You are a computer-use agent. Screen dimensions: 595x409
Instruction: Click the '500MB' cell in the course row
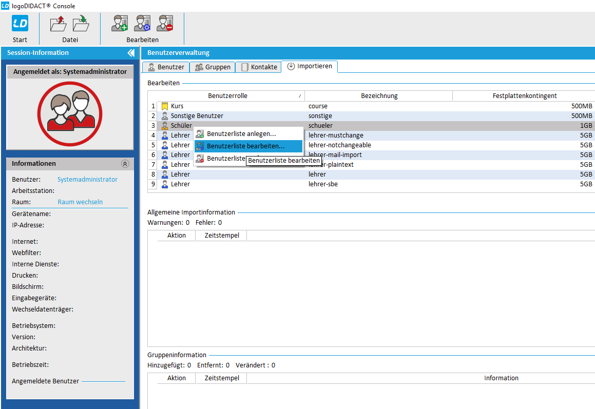point(524,106)
